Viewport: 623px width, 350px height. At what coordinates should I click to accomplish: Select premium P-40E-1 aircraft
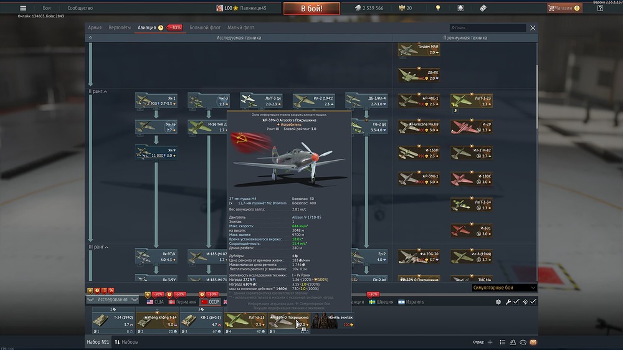click(x=419, y=100)
